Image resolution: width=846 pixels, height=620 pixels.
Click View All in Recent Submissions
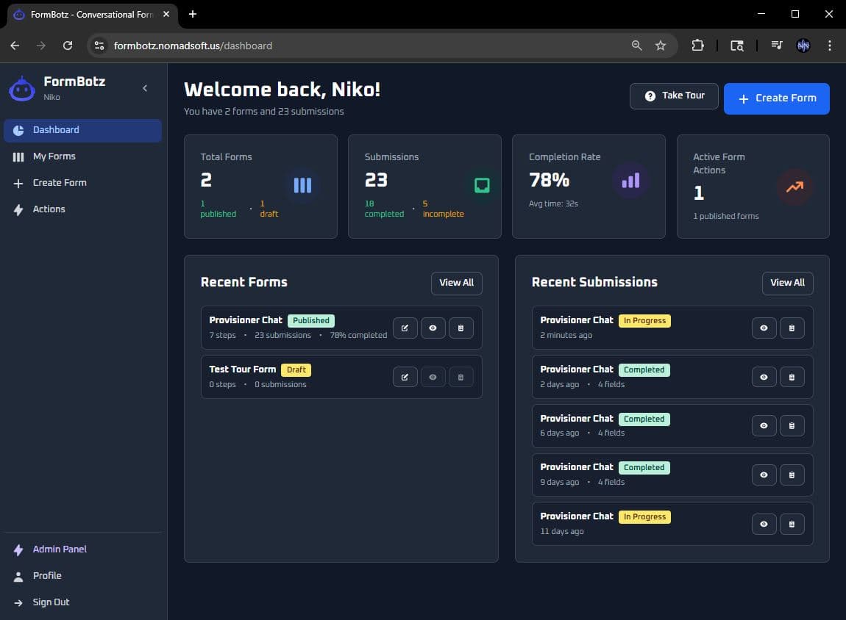(x=787, y=283)
